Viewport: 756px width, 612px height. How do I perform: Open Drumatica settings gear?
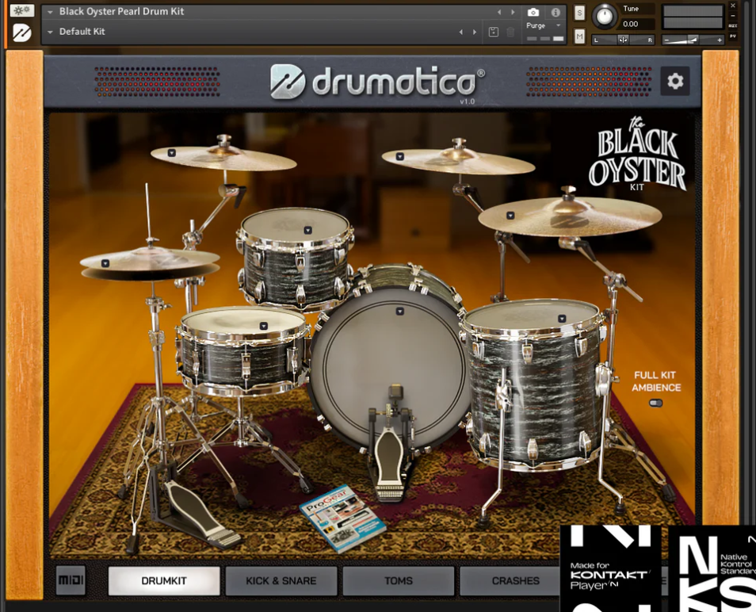coord(675,81)
